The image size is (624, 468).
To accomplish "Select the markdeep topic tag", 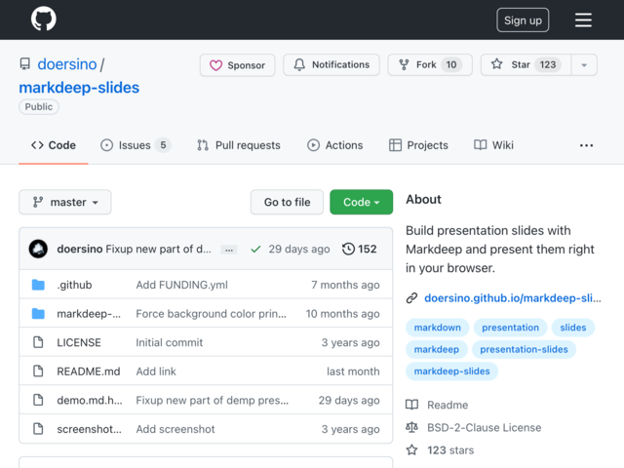I will (x=437, y=349).
